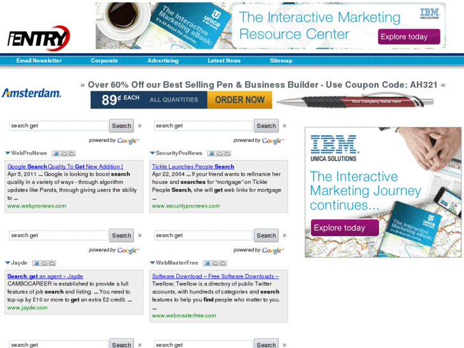464x348 pixels.
Task: Select the blue filled view icon beside WebProNews
Action: click(x=56, y=153)
